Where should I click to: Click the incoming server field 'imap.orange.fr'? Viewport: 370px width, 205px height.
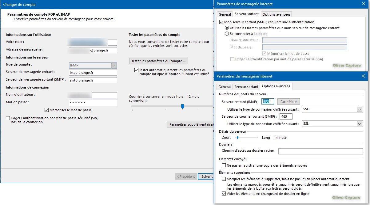(93, 73)
